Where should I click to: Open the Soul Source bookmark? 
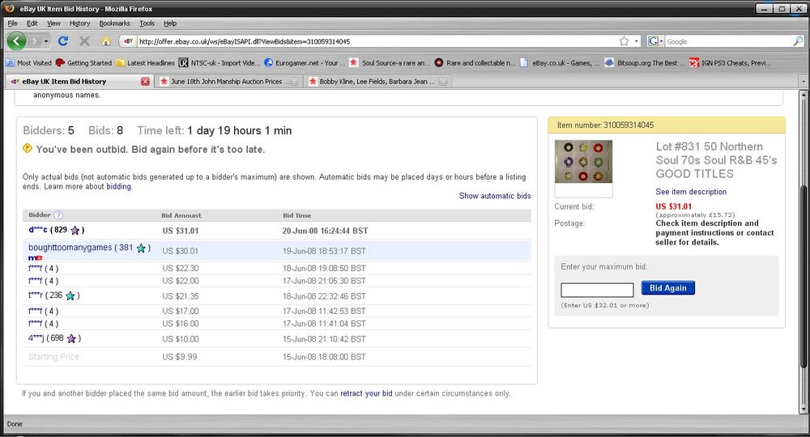390,63
